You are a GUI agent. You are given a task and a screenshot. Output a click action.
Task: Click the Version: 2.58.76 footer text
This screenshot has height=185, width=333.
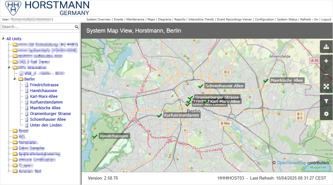pos(103,178)
